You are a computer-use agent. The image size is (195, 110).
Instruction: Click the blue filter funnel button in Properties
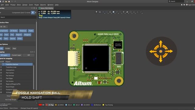[x=33, y=13]
